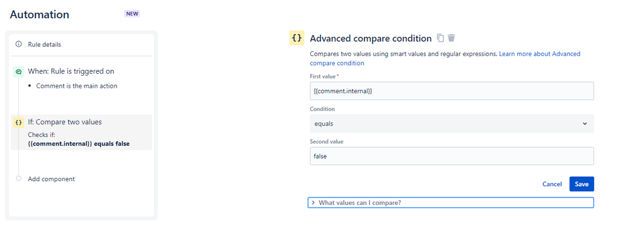Click the Add component circle node
Image resolution: width=630 pixels, height=246 pixels.
(x=18, y=179)
